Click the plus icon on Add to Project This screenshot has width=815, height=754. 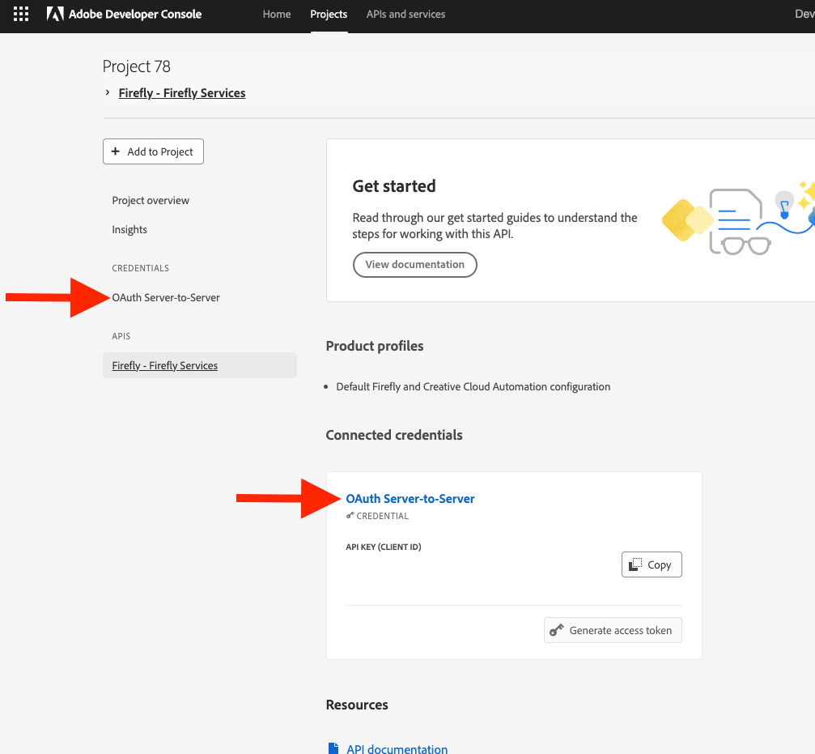pyautogui.click(x=116, y=151)
